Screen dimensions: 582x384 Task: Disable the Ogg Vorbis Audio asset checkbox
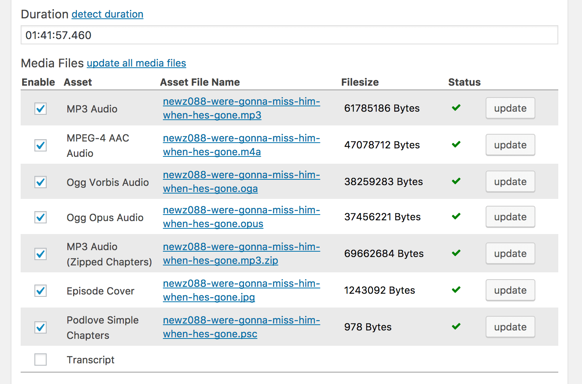click(41, 182)
